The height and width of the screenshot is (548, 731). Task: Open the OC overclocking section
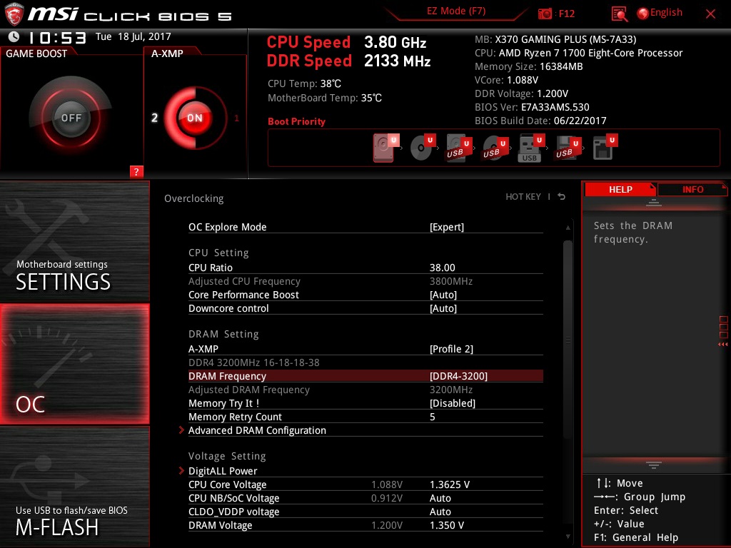74,364
